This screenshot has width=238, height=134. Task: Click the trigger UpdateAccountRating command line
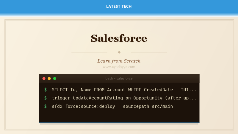click(x=124, y=98)
